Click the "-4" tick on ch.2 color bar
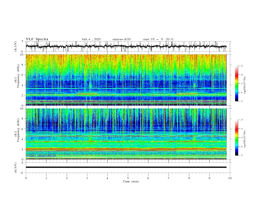Screen dimensions: 259x200 coord(241,129)
